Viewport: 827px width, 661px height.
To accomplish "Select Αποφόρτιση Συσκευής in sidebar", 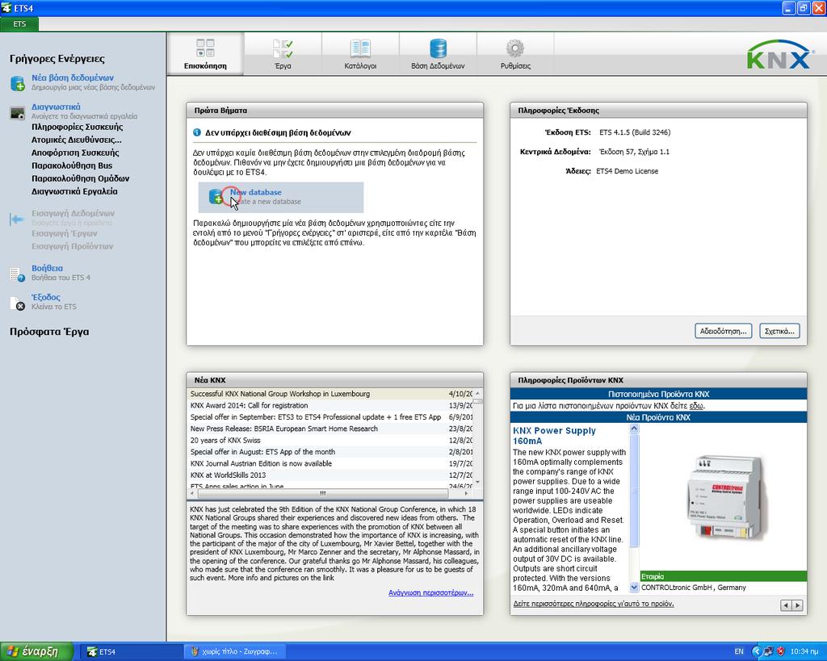I will point(75,153).
